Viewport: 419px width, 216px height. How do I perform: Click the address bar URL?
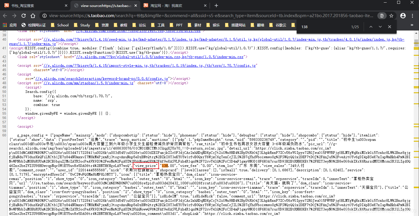tap(211, 16)
